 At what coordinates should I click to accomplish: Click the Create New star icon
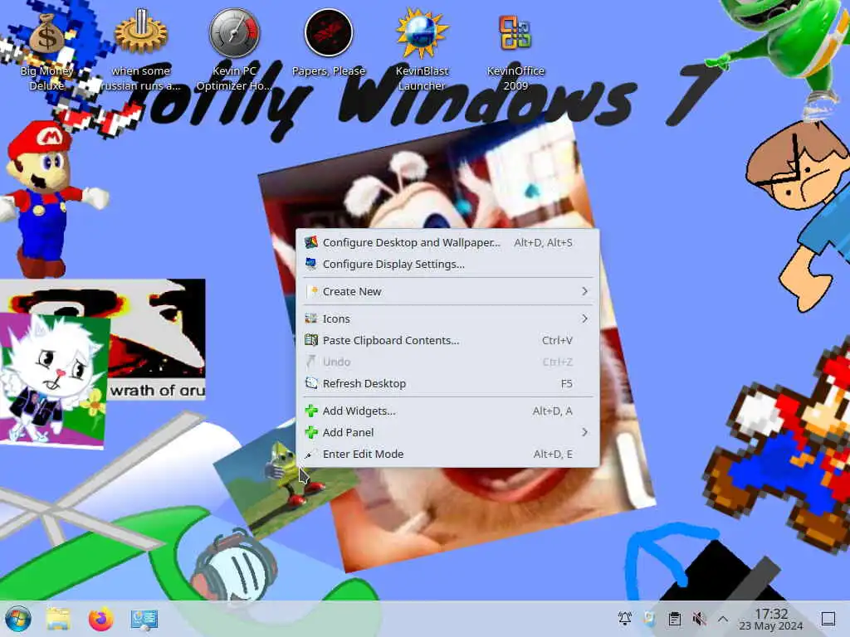(x=313, y=291)
